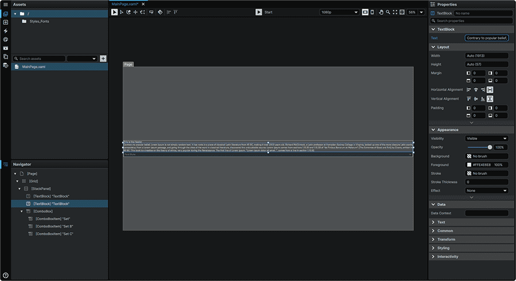
Task: Open the film clapper animation panel icon
Action: pyautogui.click(x=6, y=48)
